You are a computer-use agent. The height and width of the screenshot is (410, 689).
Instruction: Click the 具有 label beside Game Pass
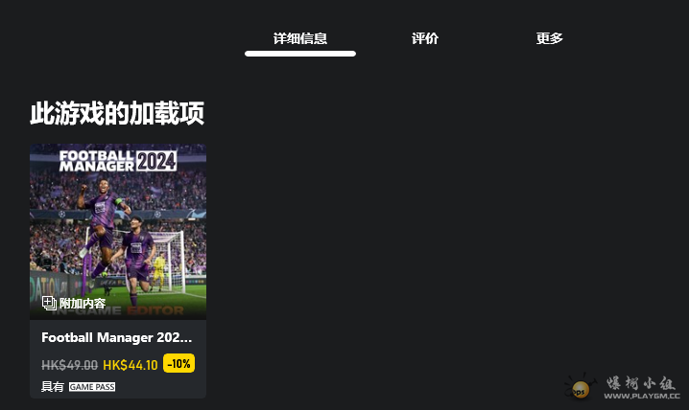[52, 387]
